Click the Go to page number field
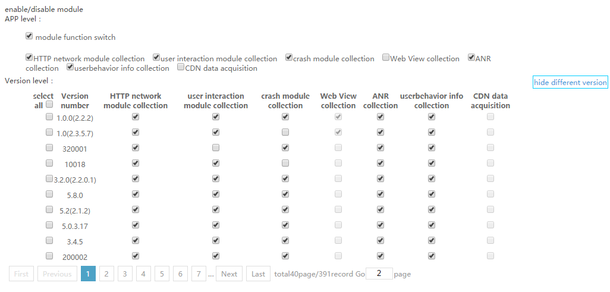The width and height of the screenshot is (610, 292). coord(379,274)
